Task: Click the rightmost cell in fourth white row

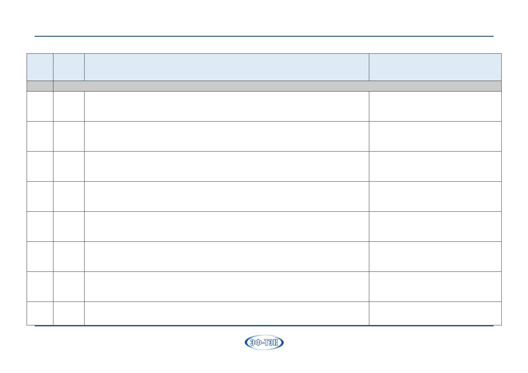Action: pyautogui.click(x=435, y=197)
